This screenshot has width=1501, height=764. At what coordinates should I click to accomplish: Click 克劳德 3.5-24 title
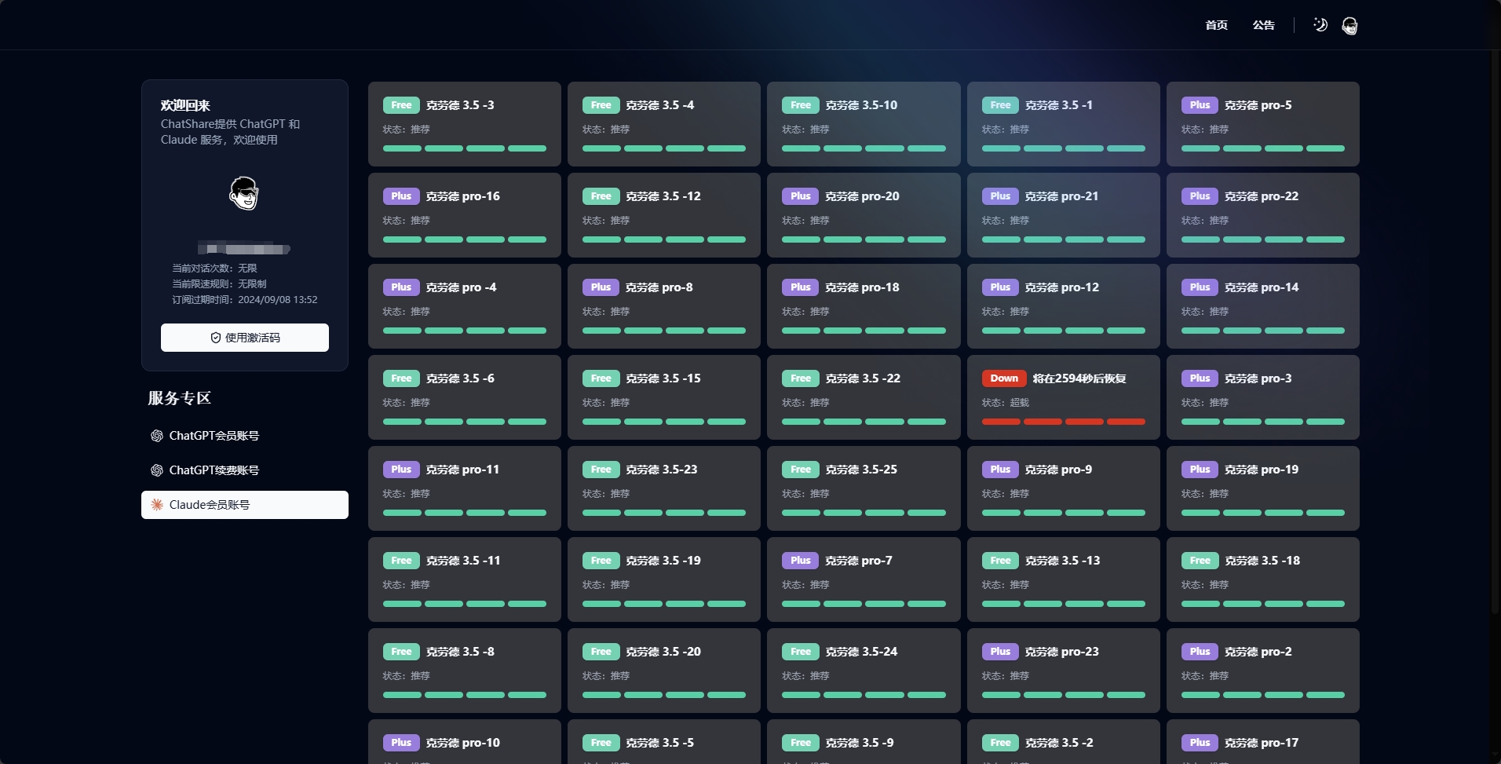pos(861,652)
